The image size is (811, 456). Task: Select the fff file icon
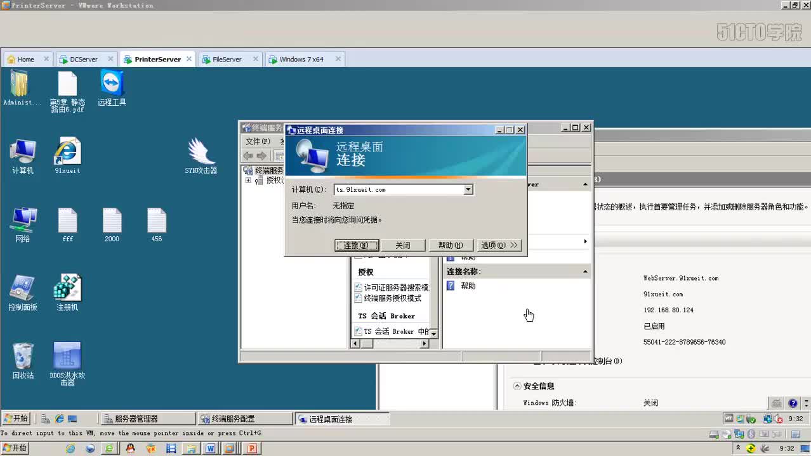click(68, 225)
